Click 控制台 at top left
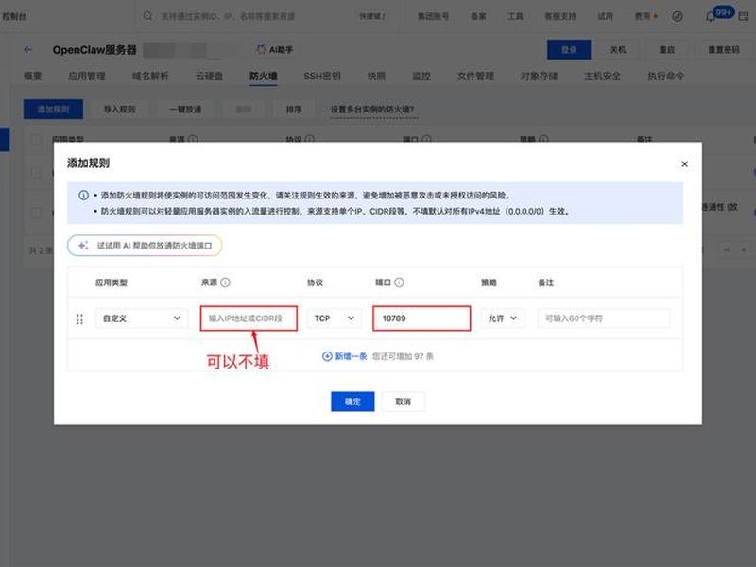 pyautogui.click(x=14, y=16)
